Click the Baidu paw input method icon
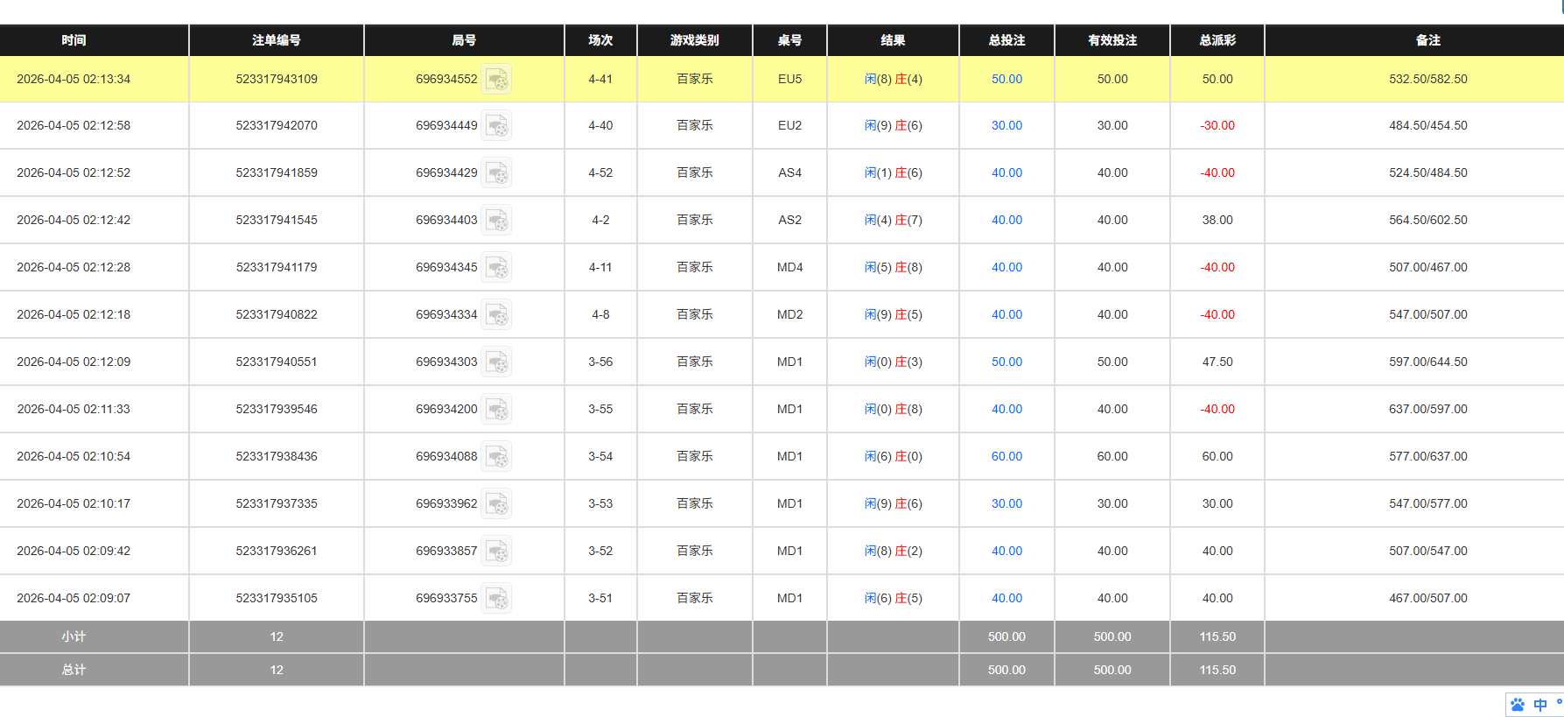Image resolution: width=1564 pixels, height=717 pixels. 1518,705
